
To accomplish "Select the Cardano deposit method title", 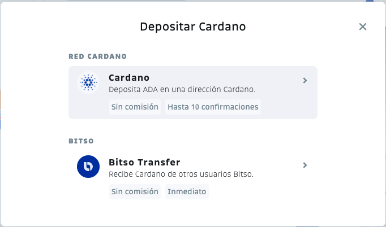I will pos(129,77).
